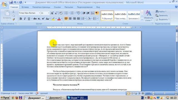This screenshot has height=100, width=178.
Task: Apply numbered list
Action: pyautogui.click(x=72, y=13)
